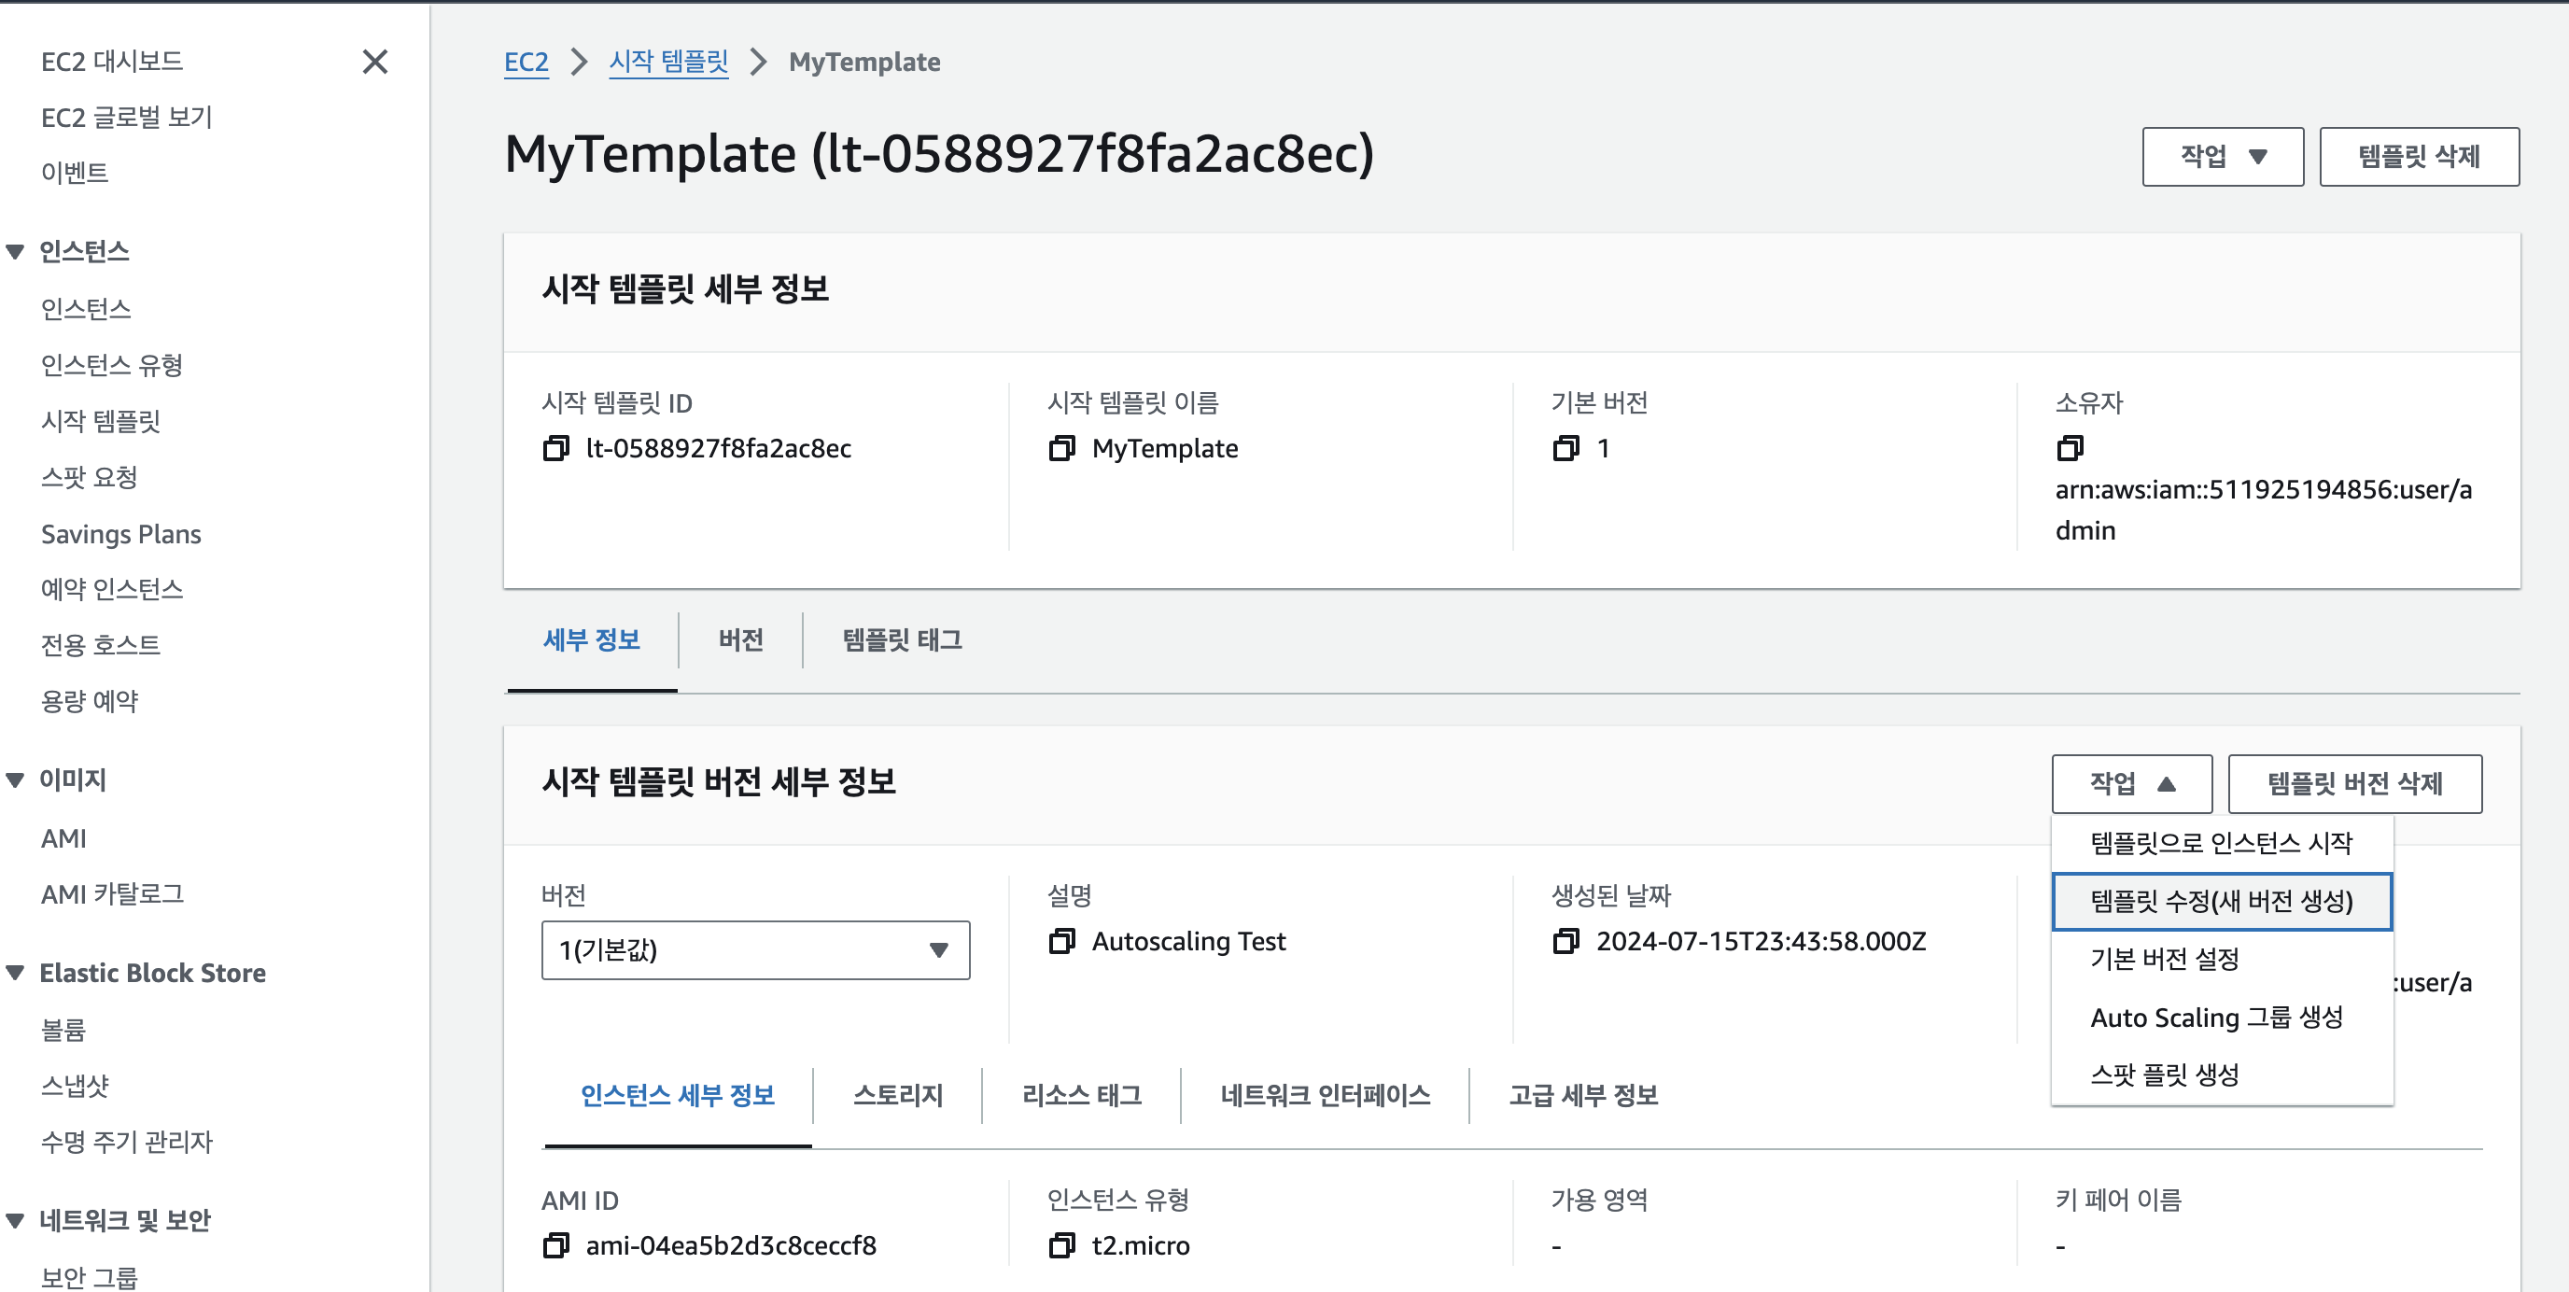The width and height of the screenshot is (2569, 1292).
Task: Click the 템플릿 삭제 button
Action: click(2419, 157)
